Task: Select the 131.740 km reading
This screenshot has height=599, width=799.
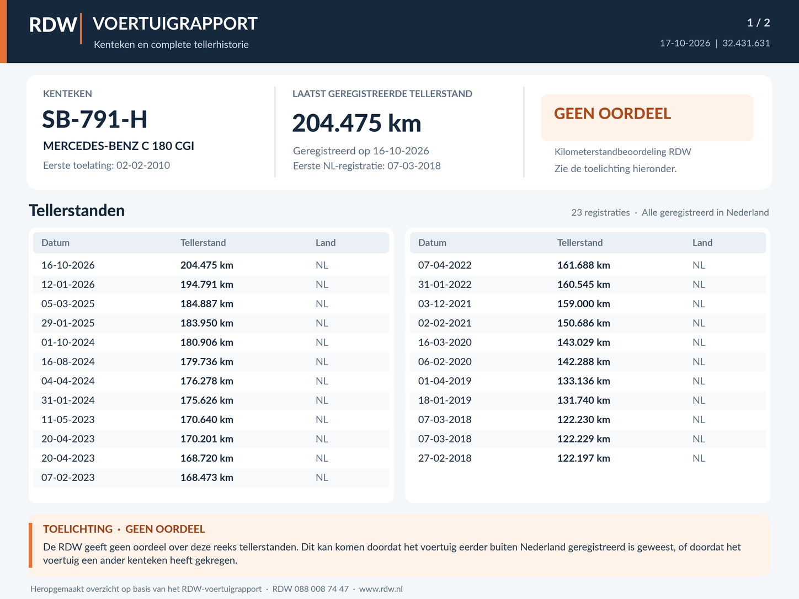Action: [584, 400]
